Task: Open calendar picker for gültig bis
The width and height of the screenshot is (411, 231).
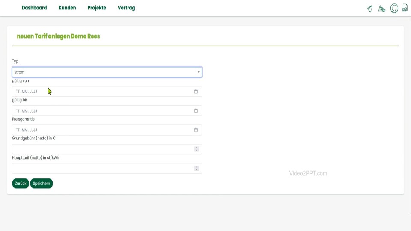Action: 196,111
